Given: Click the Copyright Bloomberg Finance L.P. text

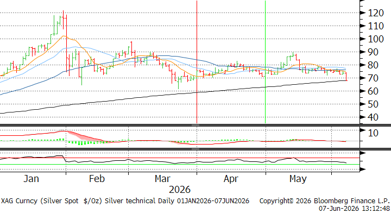Looking at the screenshot, I should (x=324, y=201).
